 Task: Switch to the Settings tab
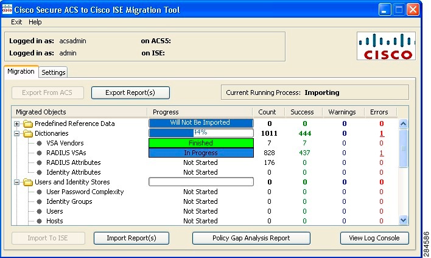[x=54, y=72]
